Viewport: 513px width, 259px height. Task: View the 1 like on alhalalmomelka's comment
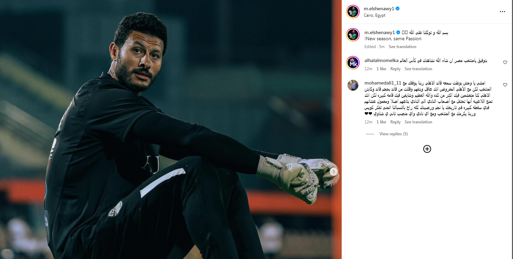point(381,69)
